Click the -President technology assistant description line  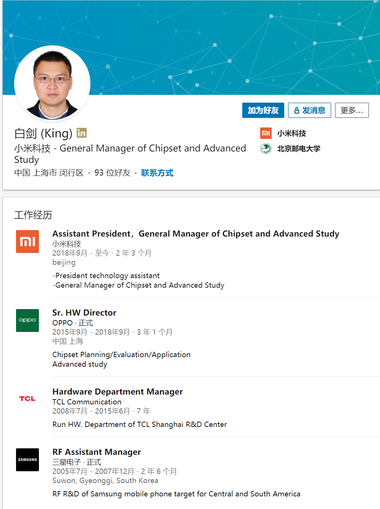pyautogui.click(x=106, y=275)
